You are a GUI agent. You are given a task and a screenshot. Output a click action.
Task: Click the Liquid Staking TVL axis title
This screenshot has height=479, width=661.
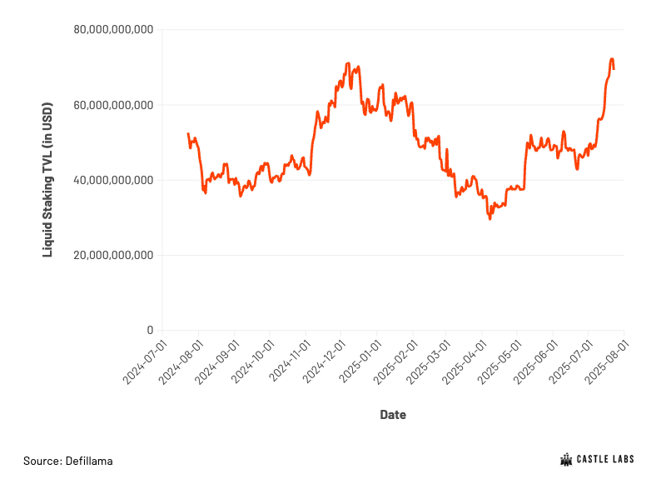(47, 180)
